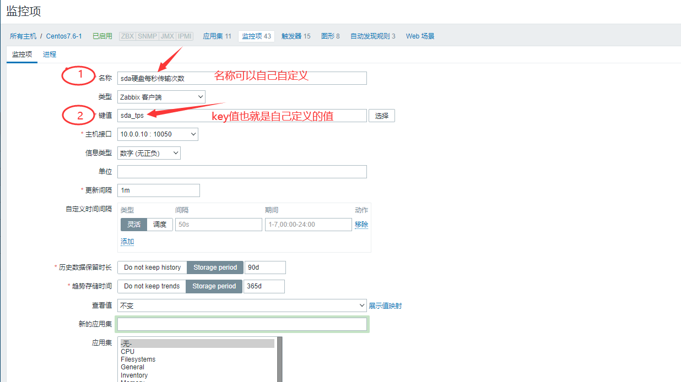Open the 查看值 dropdown showing 不变
Image resolution: width=681 pixels, height=382 pixels.
point(242,305)
